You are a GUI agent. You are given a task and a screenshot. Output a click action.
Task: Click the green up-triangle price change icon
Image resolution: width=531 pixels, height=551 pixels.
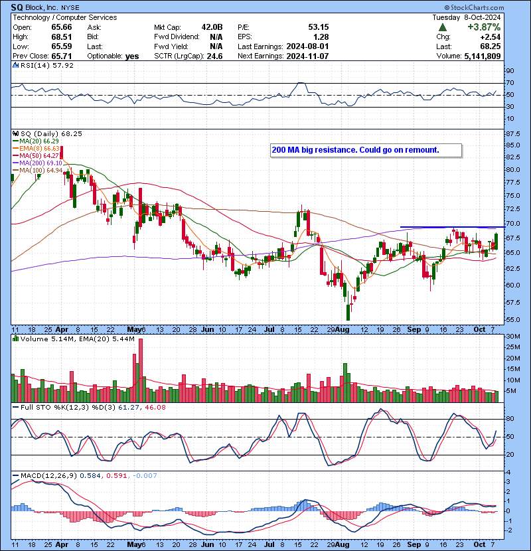click(443, 27)
